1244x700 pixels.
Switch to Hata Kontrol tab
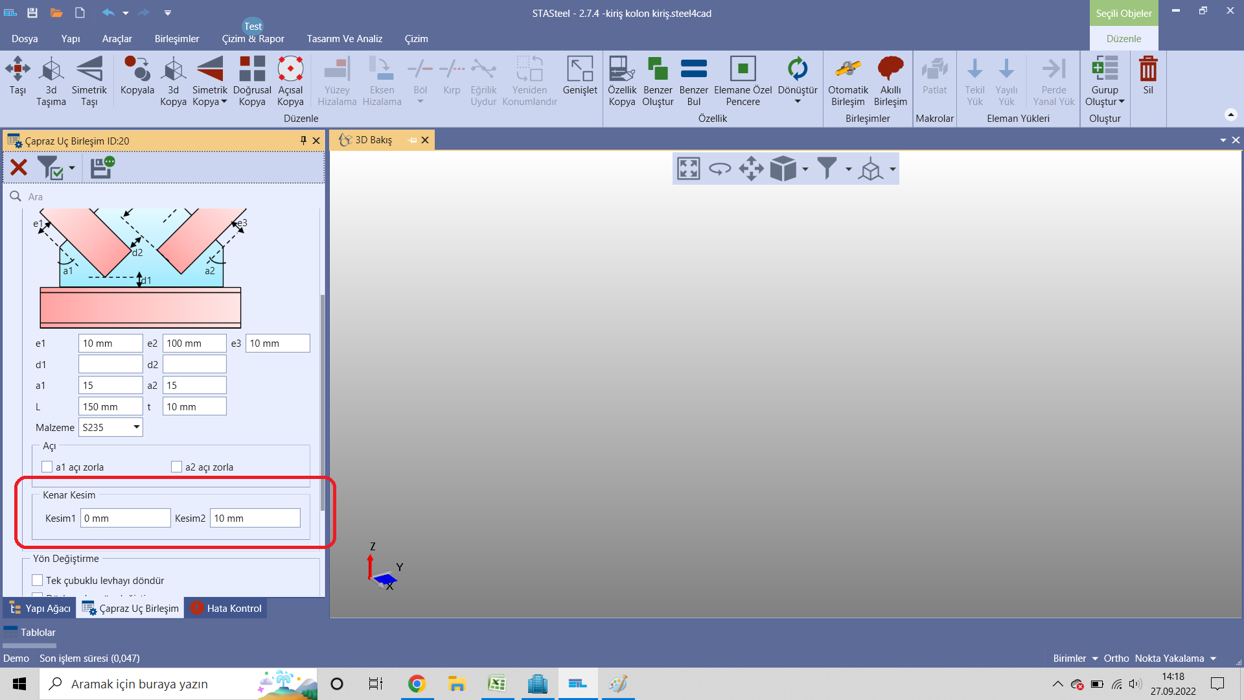click(226, 608)
